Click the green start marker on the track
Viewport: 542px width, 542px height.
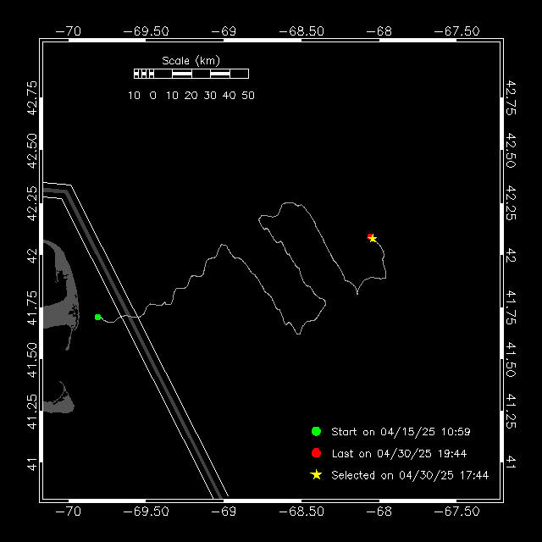(x=98, y=317)
